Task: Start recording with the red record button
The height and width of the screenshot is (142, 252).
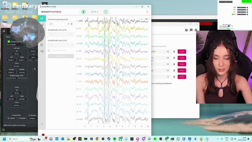Action: pos(43,135)
